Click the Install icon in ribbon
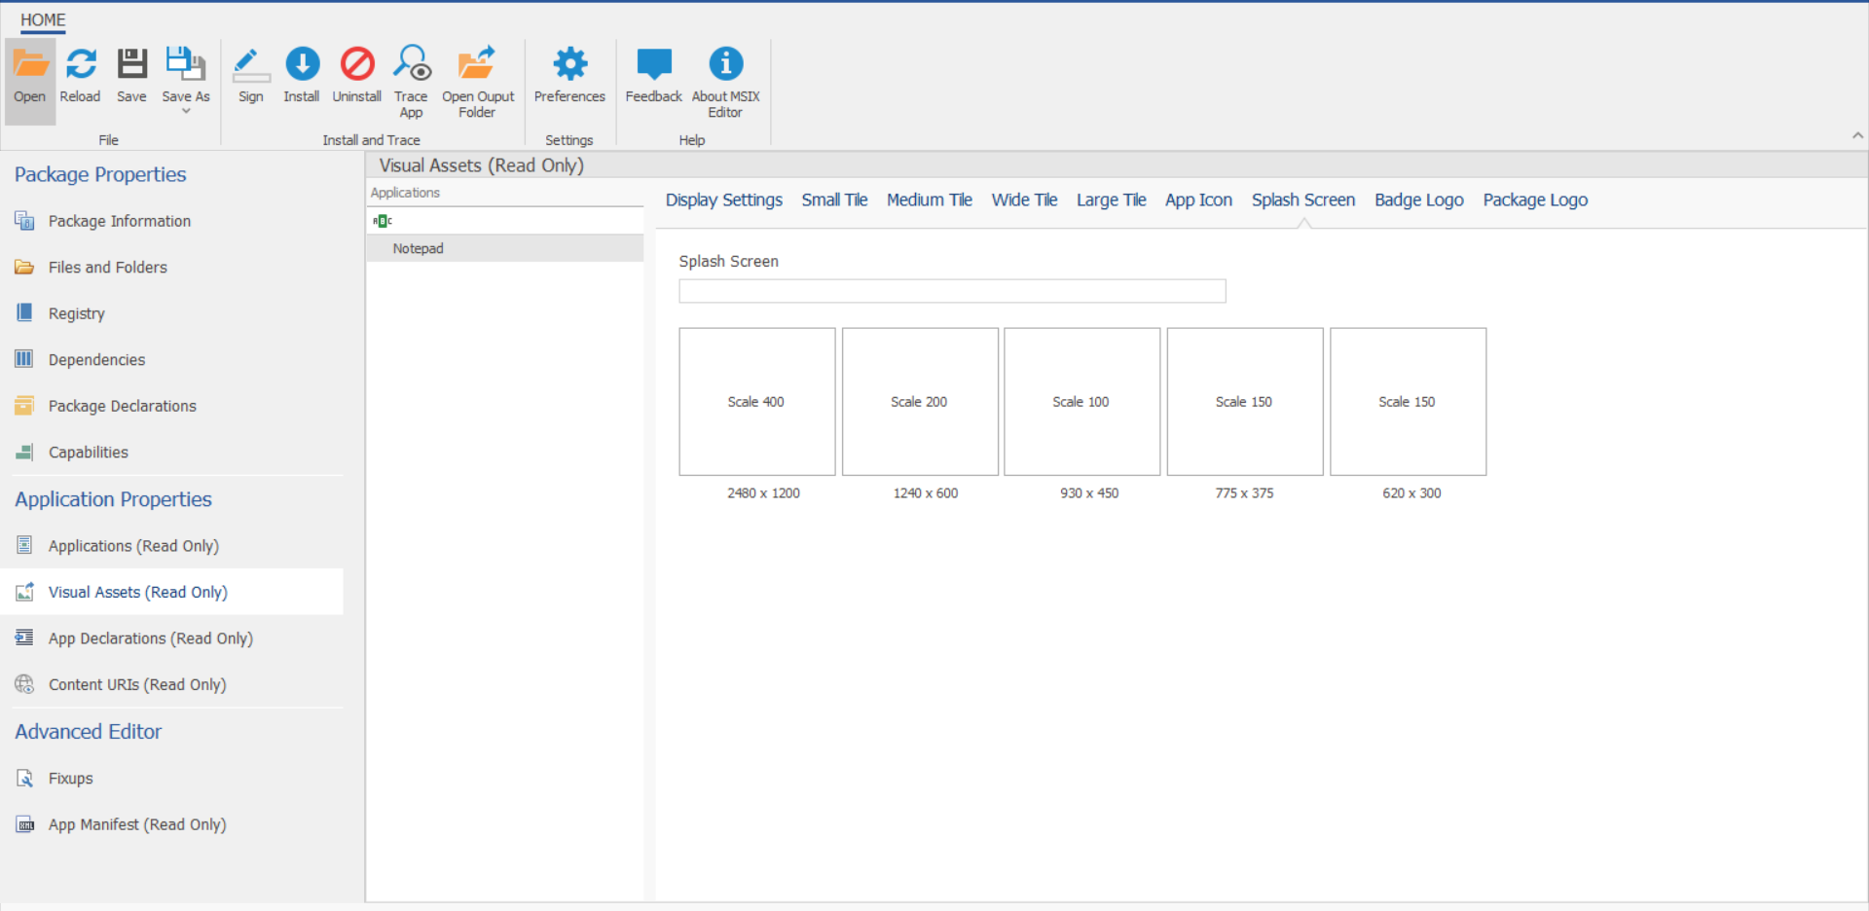The width and height of the screenshot is (1869, 911). (302, 65)
